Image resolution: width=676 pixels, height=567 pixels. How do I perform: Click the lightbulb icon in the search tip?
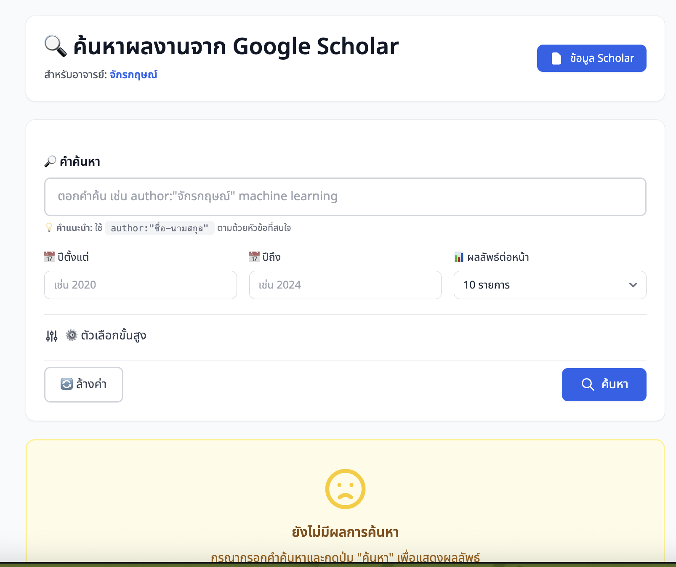[x=49, y=228]
